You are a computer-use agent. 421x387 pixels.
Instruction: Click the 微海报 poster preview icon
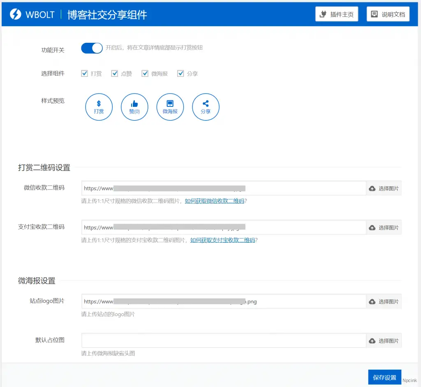tap(170, 107)
